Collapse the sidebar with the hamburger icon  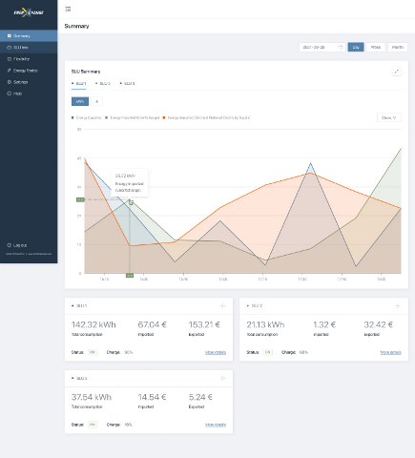[x=68, y=10]
